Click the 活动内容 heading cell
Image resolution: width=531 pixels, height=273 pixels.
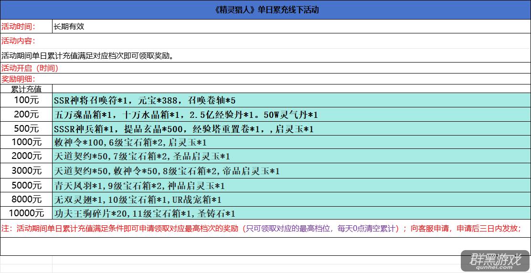tap(265, 41)
